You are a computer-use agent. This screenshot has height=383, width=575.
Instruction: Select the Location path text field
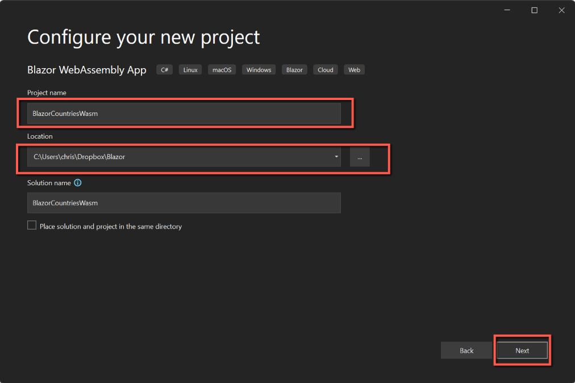point(176,157)
